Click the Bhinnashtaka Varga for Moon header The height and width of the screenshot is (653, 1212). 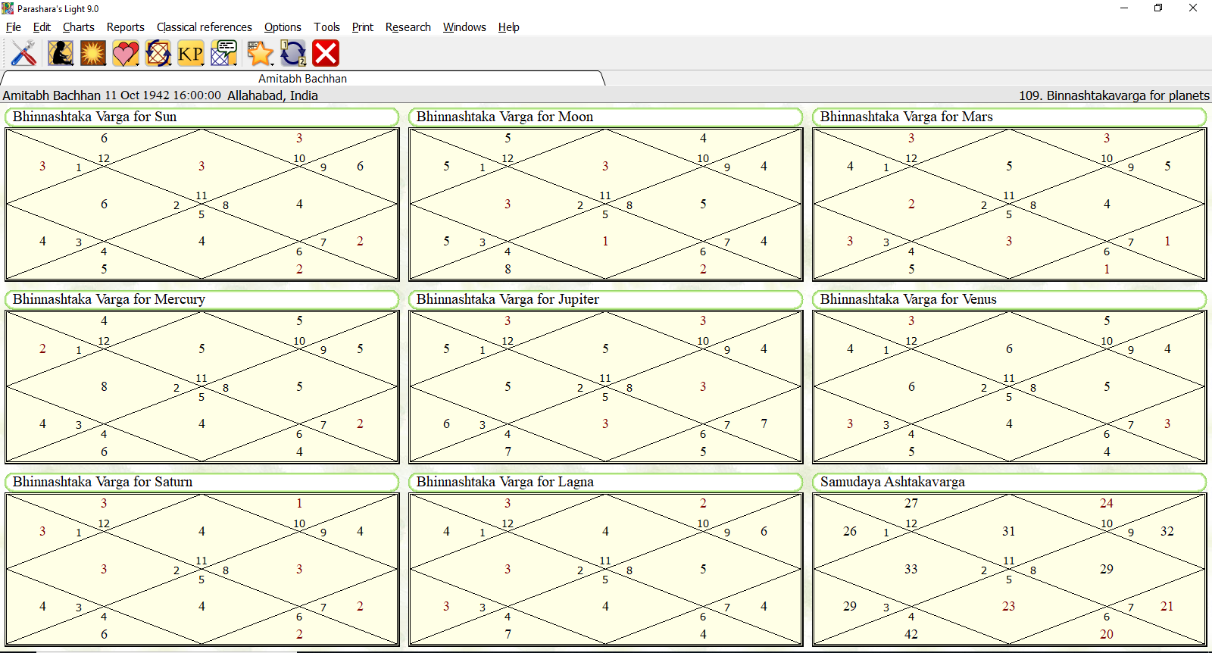(x=605, y=117)
